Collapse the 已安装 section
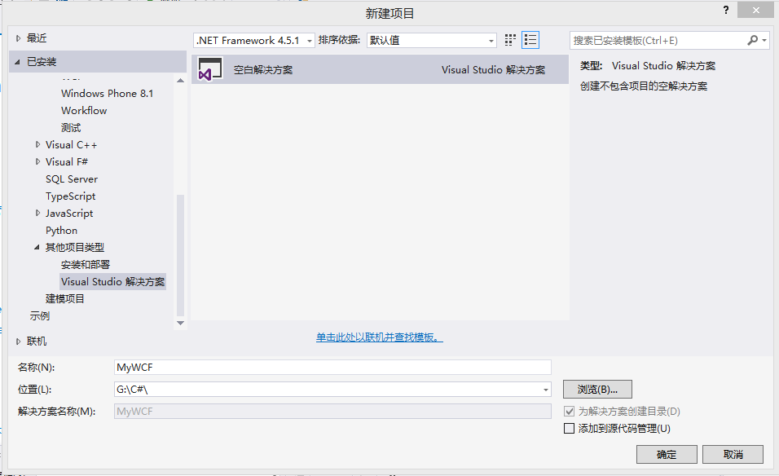The image size is (779, 476). (17, 62)
